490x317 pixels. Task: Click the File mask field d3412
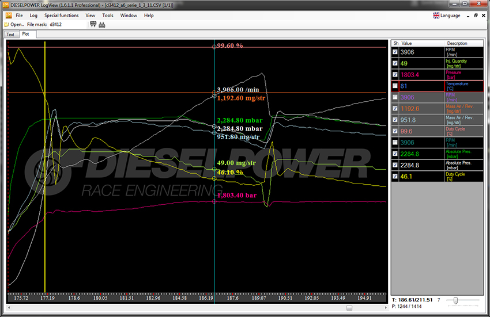tap(67, 24)
